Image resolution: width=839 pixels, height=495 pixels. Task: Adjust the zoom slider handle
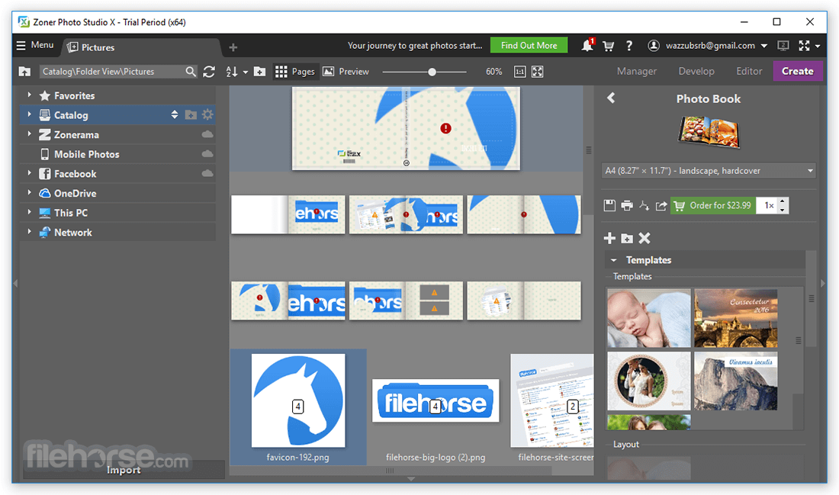[x=432, y=72]
